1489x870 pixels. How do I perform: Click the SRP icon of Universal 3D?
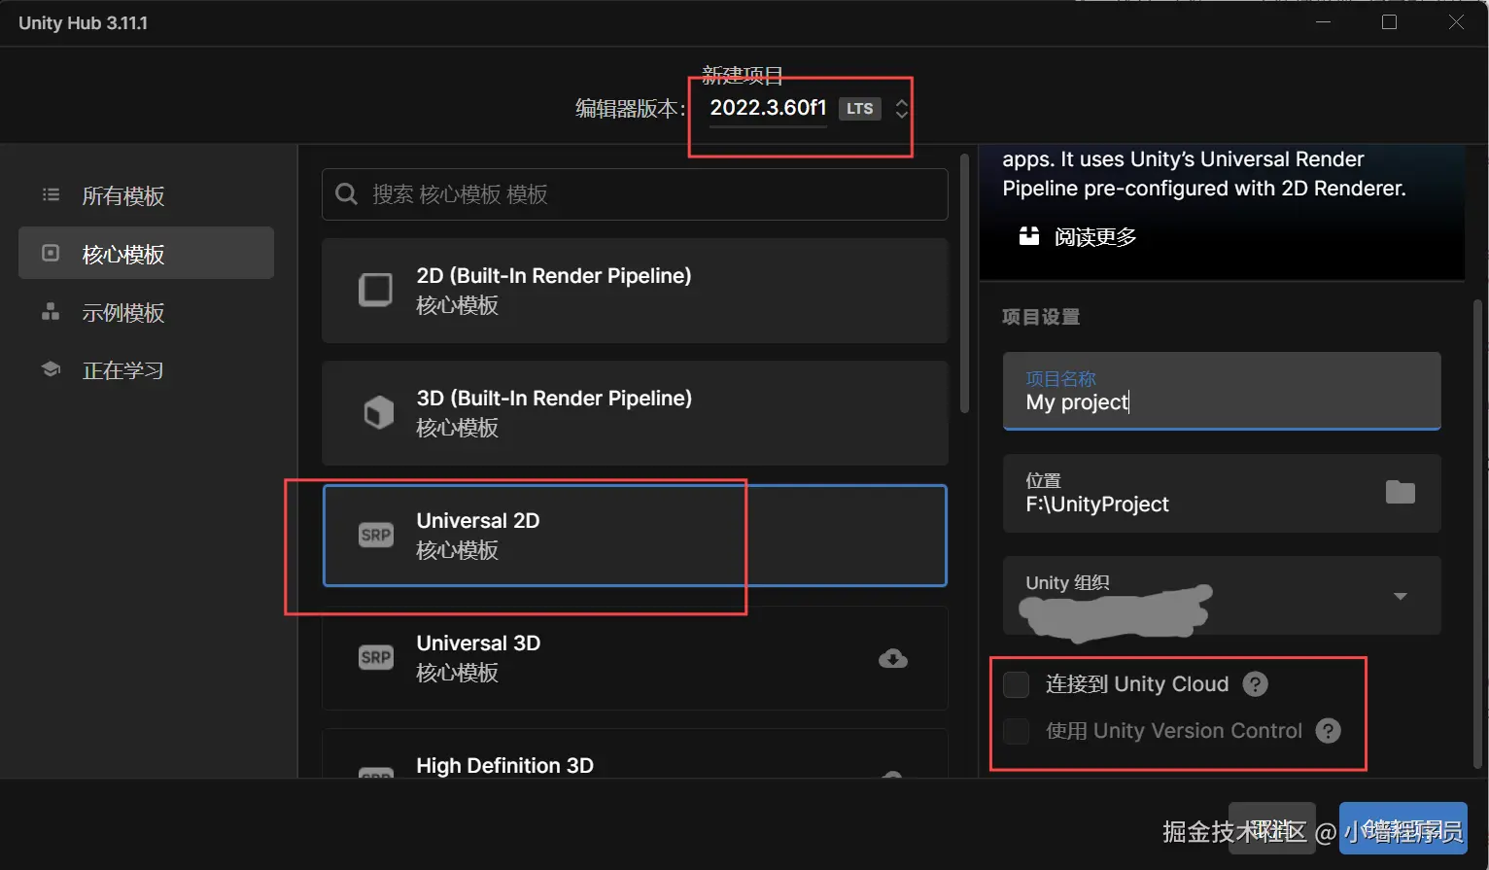click(376, 657)
